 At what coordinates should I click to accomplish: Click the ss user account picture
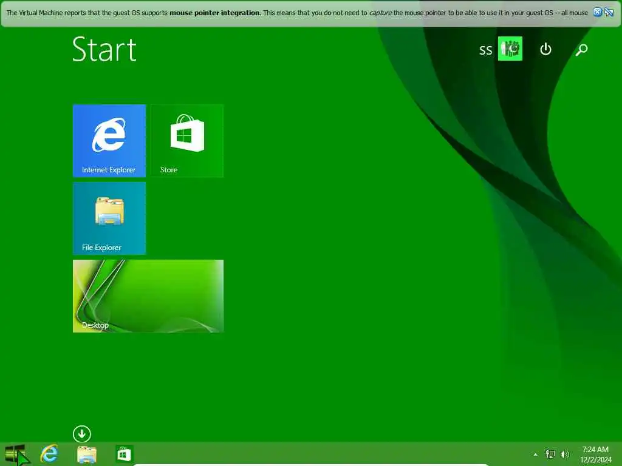510,49
